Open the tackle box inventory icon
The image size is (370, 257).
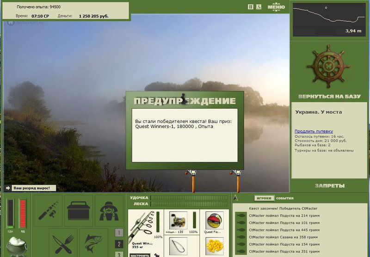click(78, 211)
